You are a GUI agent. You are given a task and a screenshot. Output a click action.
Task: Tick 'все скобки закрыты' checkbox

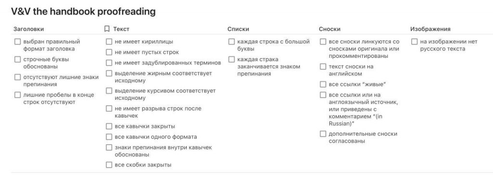coord(109,165)
